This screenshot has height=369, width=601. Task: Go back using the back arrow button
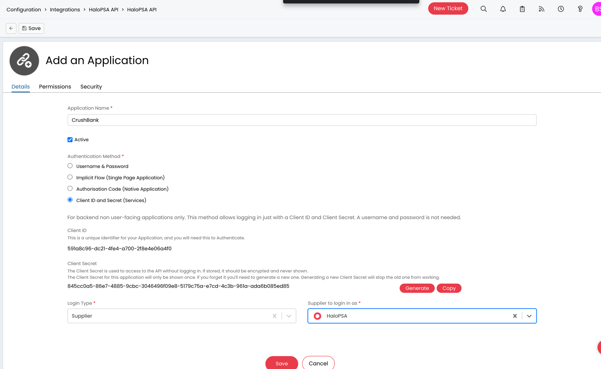pos(11,28)
